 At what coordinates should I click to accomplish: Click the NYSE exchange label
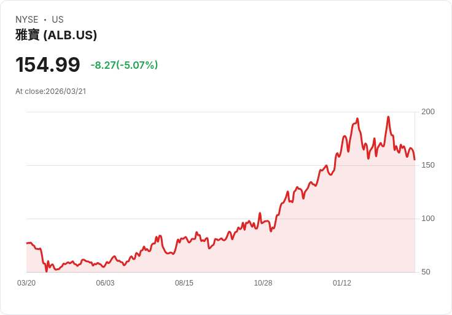click(27, 20)
